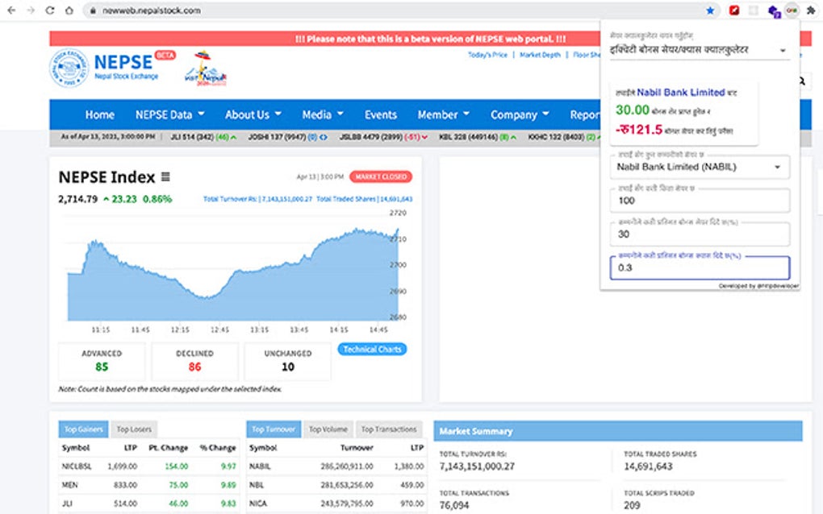Click total traded shares value 14,691,643
Viewport: 823px width, 514px height.
pyautogui.click(x=648, y=466)
